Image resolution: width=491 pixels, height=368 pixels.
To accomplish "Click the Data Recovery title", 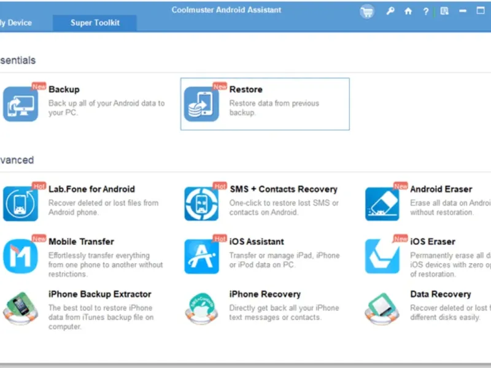I will pos(441,294).
